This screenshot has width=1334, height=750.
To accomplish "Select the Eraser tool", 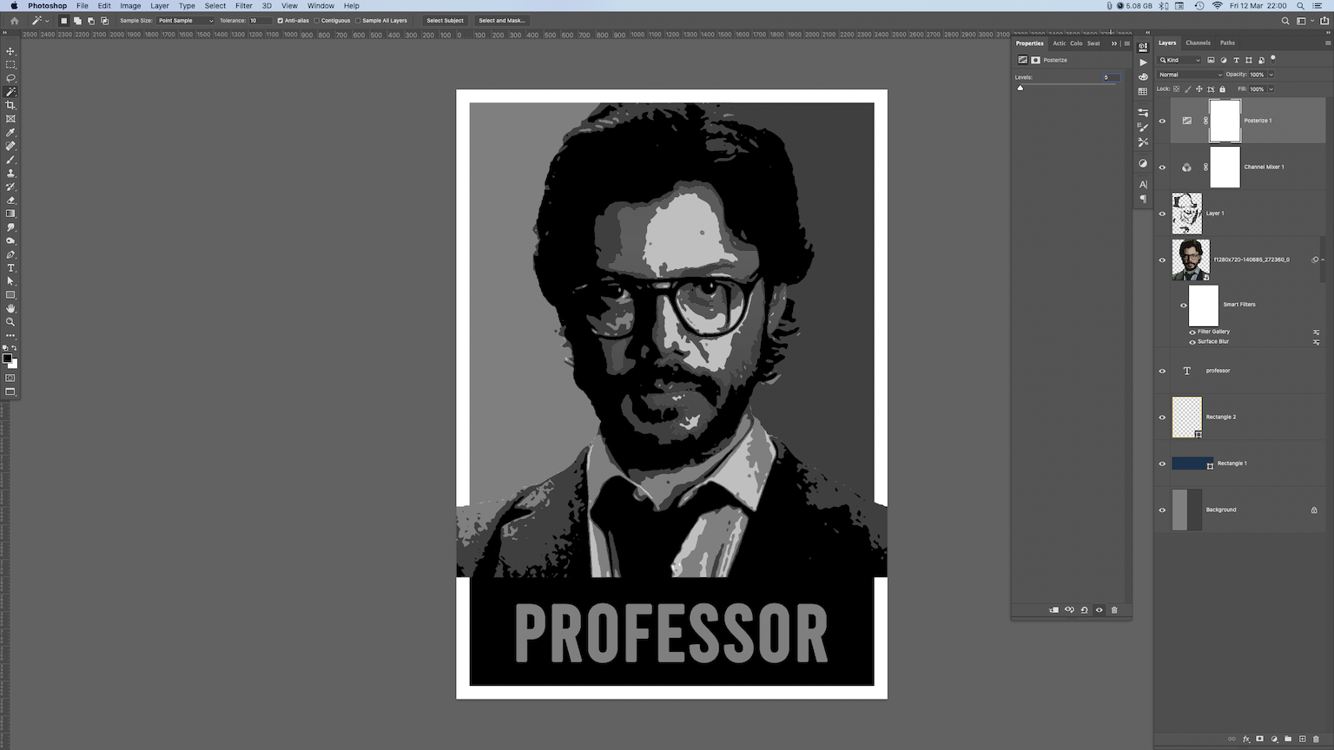I will (10, 201).
